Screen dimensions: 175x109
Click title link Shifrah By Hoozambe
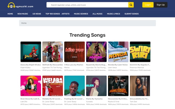click(52, 65)
